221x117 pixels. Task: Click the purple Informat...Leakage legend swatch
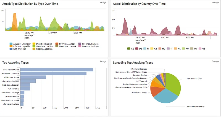(x=80, y=44)
